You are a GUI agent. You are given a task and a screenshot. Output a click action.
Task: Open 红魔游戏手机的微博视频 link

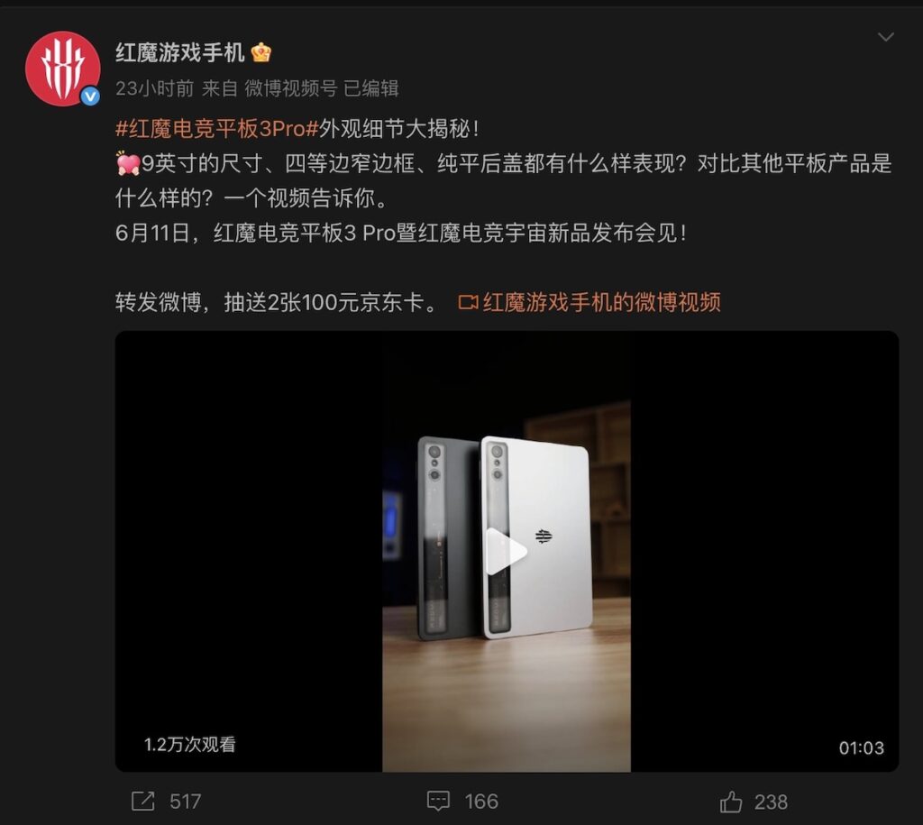coord(601,302)
